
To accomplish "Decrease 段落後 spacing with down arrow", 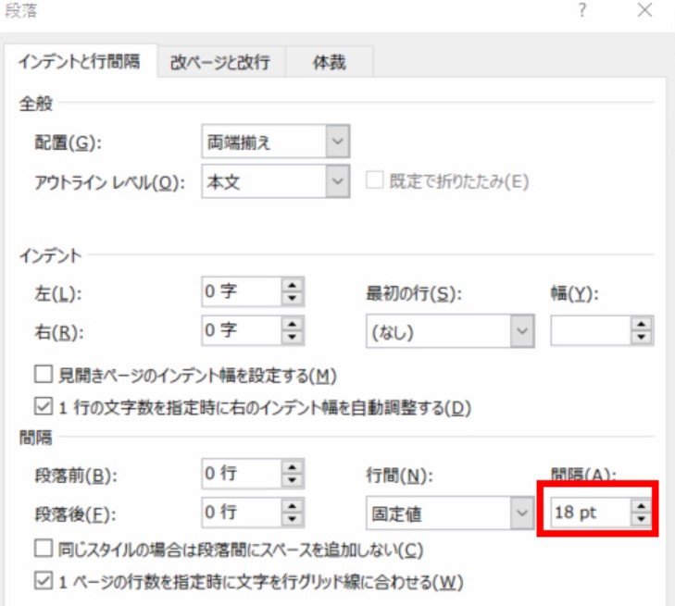I will click(x=293, y=517).
